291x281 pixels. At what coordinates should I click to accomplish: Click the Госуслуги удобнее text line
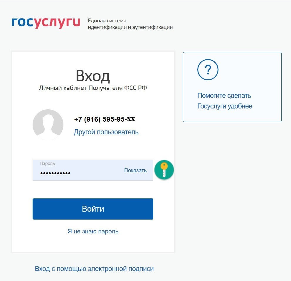tap(225, 106)
